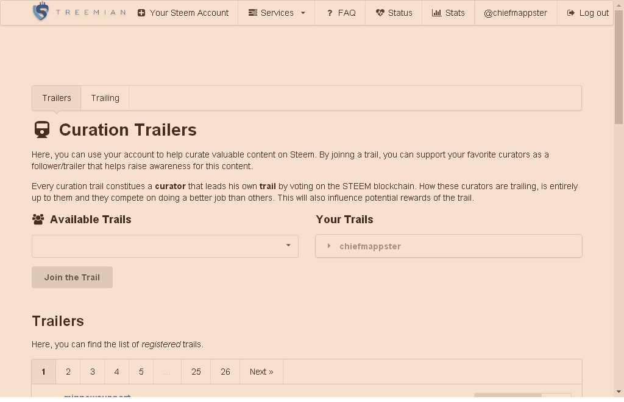
Task: Click the italic word registered
Action: [161, 344]
